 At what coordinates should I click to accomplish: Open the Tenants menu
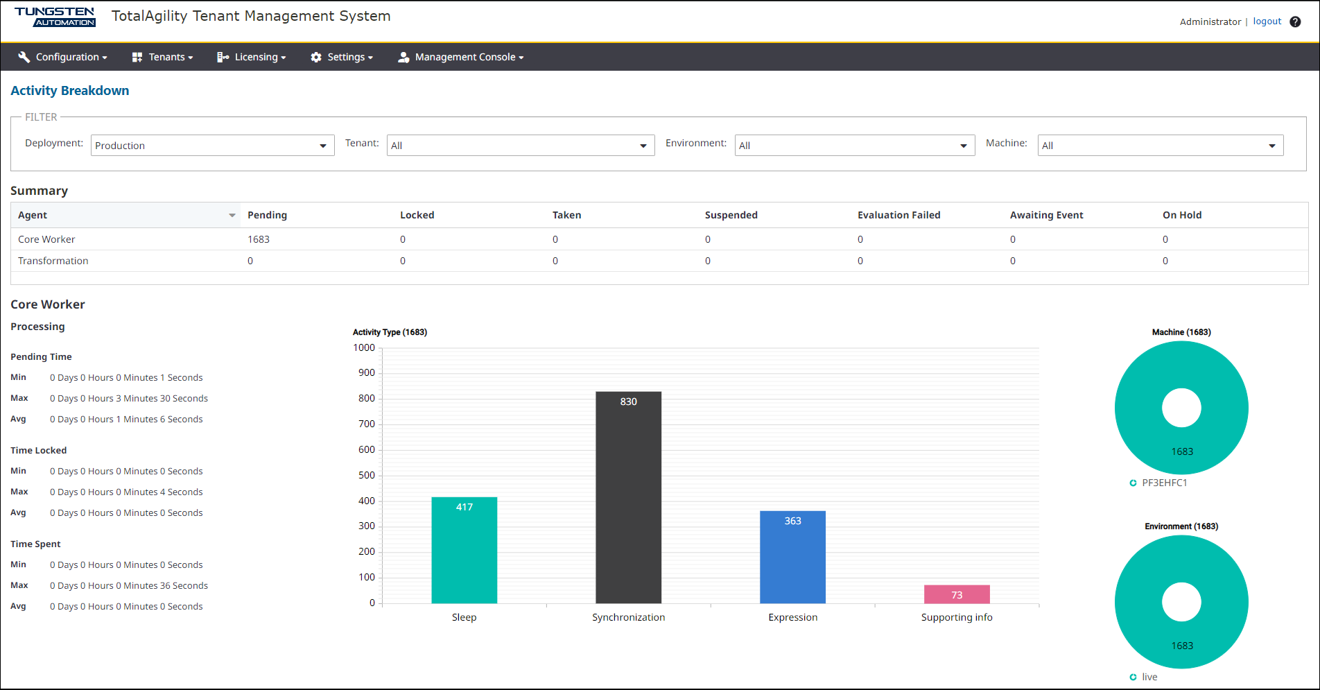tap(162, 57)
